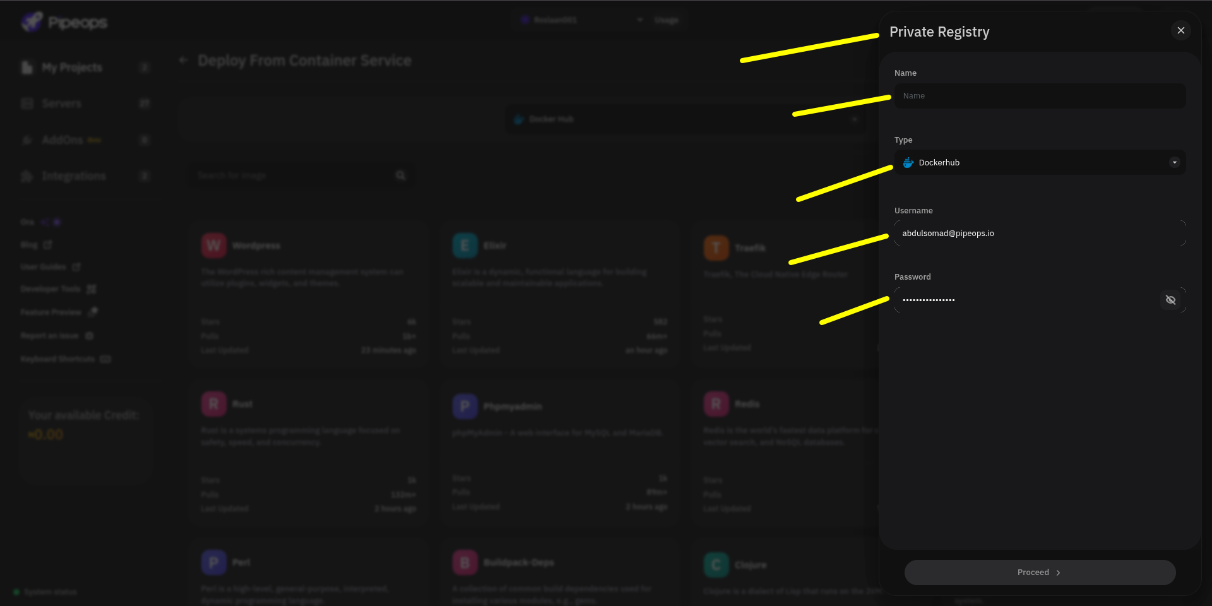Viewport: 1212px width, 606px height.
Task: Select the Buildpack-Deps image card icon
Action: (465, 562)
